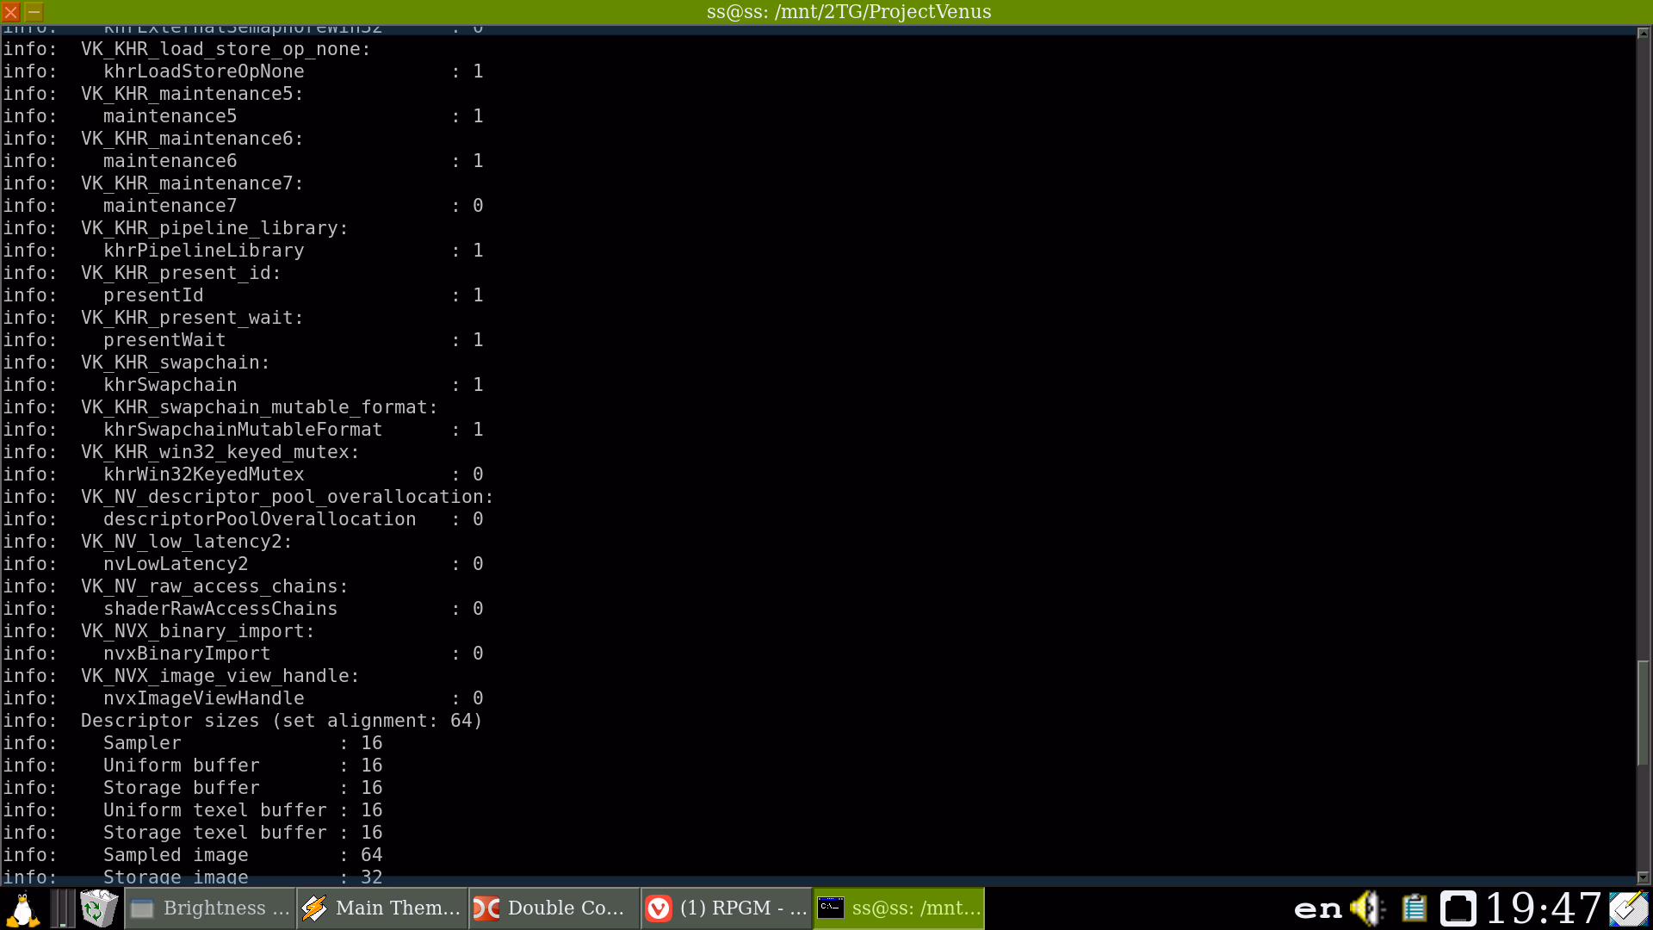Minimize the terminal window

click(34, 12)
